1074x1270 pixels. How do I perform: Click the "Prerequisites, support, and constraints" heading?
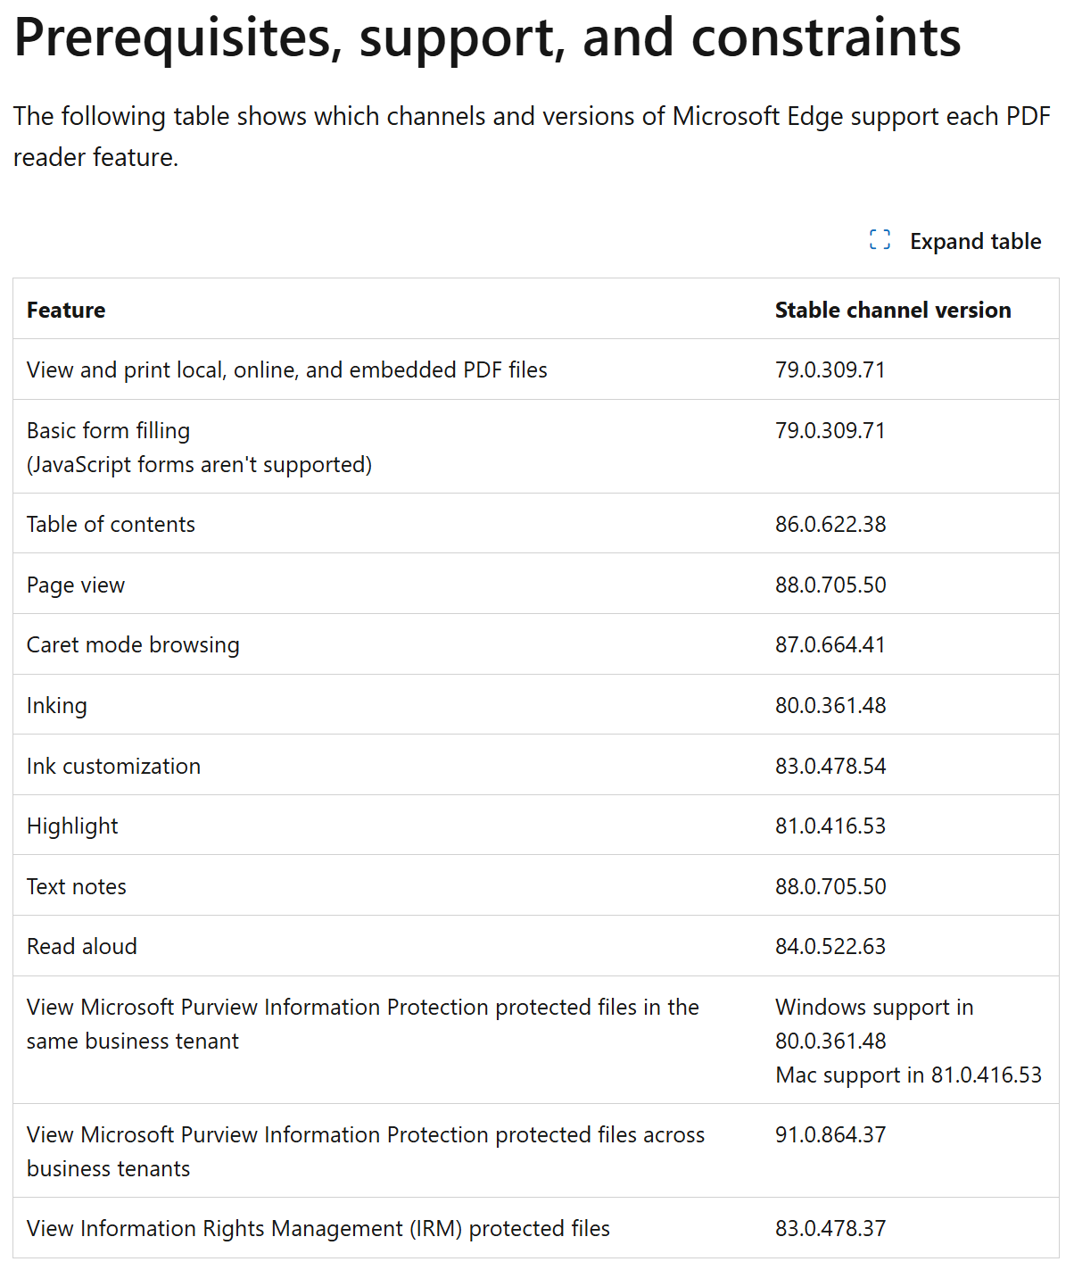pyautogui.click(x=487, y=37)
